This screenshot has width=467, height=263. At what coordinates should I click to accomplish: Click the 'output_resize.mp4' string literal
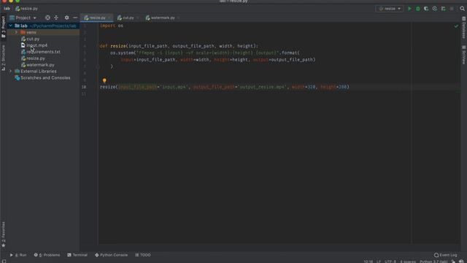[x=262, y=87]
